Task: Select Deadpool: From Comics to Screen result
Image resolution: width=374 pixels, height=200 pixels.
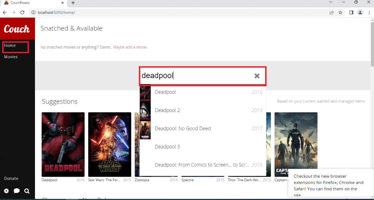Action: click(x=203, y=165)
